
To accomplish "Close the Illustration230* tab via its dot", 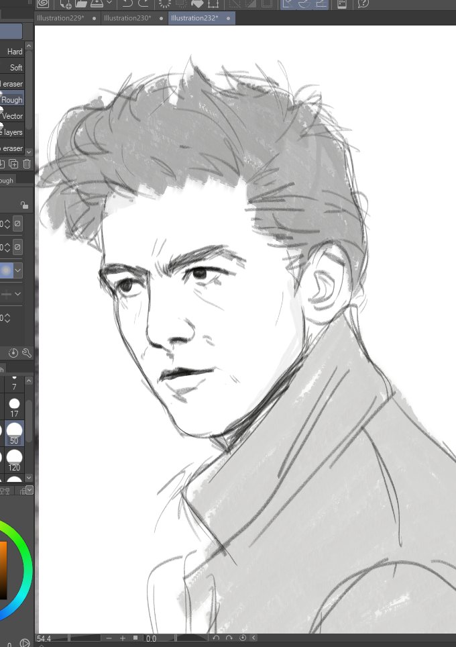I will 161,19.
